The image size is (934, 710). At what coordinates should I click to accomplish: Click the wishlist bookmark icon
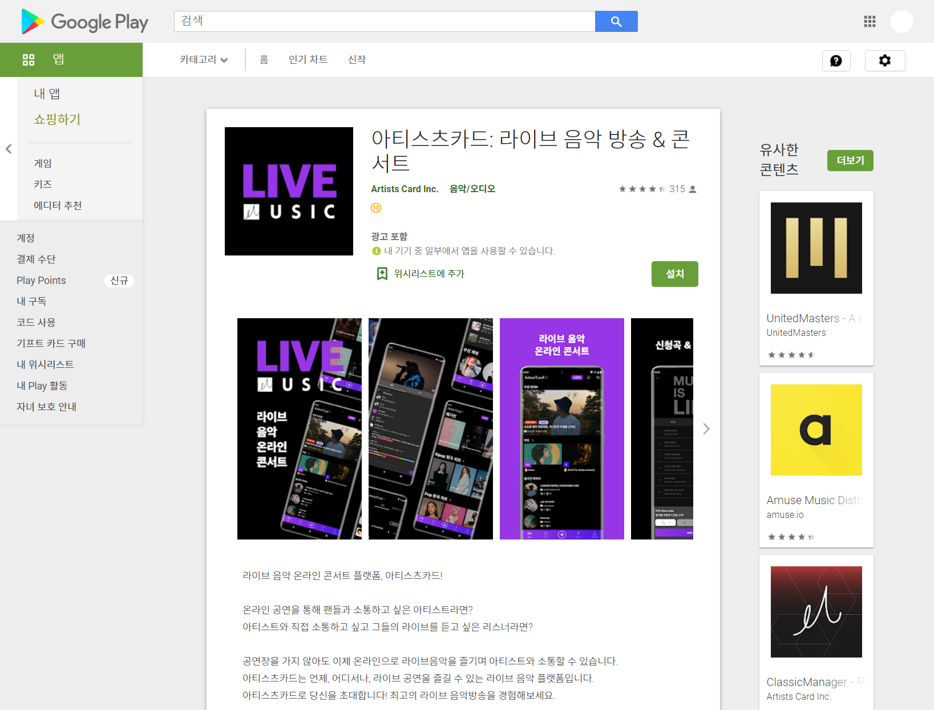pos(382,274)
